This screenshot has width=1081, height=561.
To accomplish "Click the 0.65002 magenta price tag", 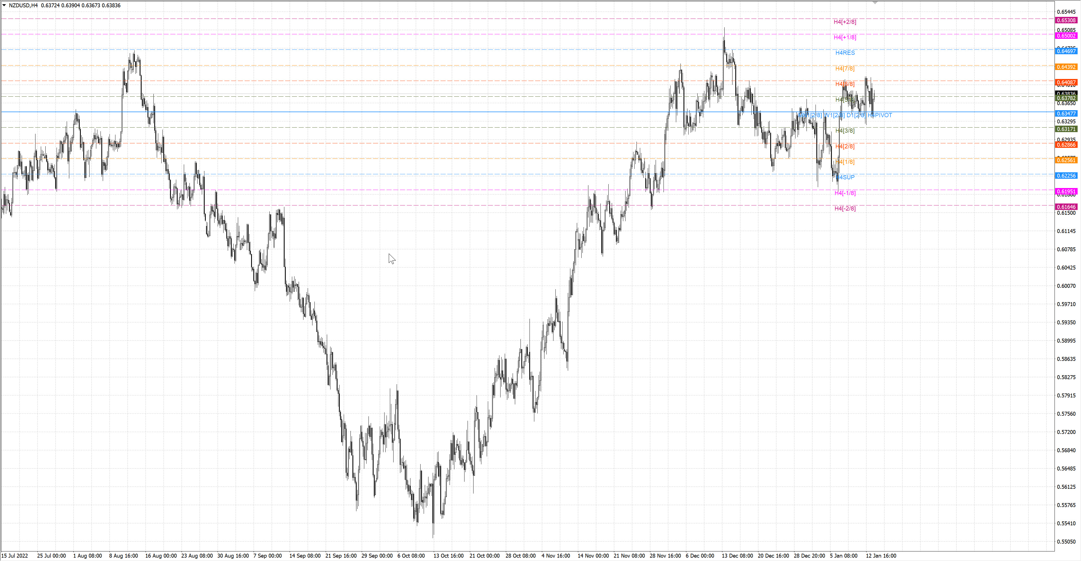I will pyautogui.click(x=1066, y=36).
